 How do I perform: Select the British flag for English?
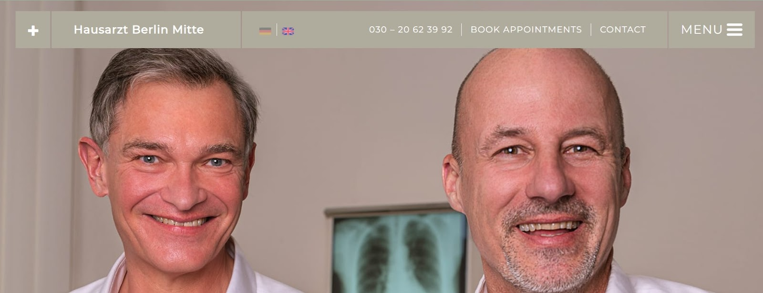click(288, 31)
